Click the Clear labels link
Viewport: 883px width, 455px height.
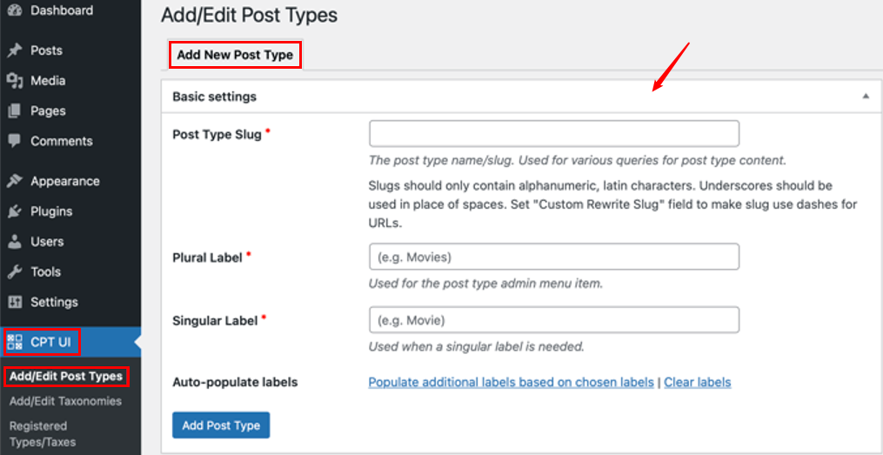pos(697,383)
